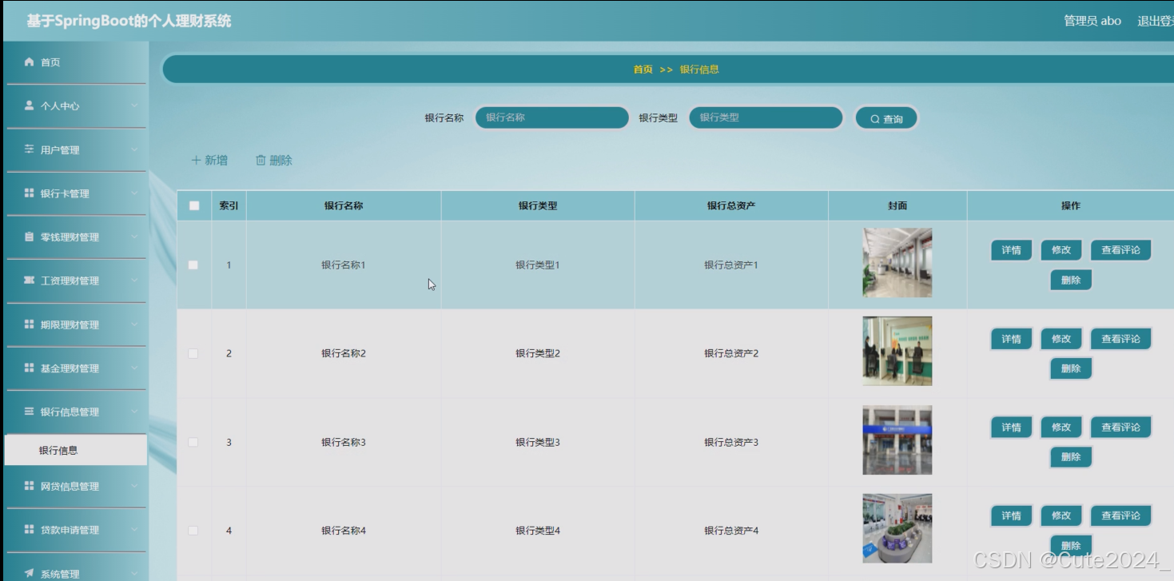Check the checkbox for row 银行名称3
This screenshot has height=581, width=1174.
click(x=193, y=442)
